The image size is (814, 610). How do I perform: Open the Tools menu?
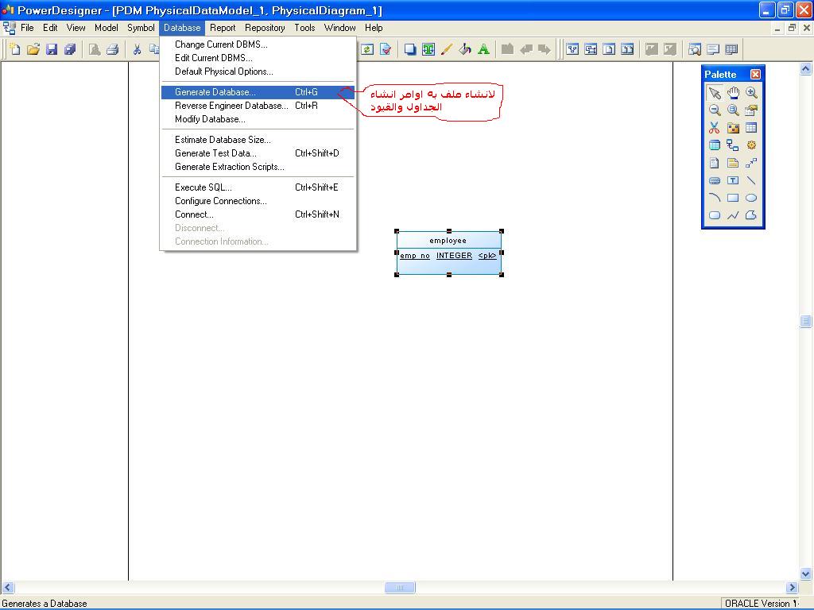point(304,28)
